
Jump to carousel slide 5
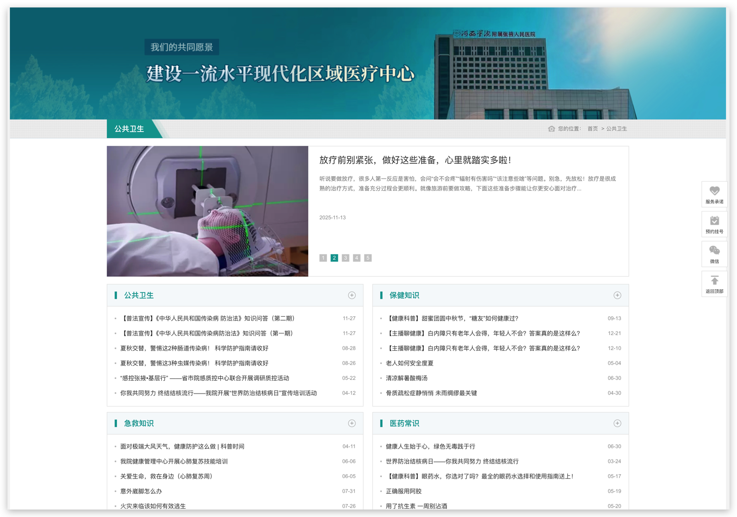click(x=368, y=258)
